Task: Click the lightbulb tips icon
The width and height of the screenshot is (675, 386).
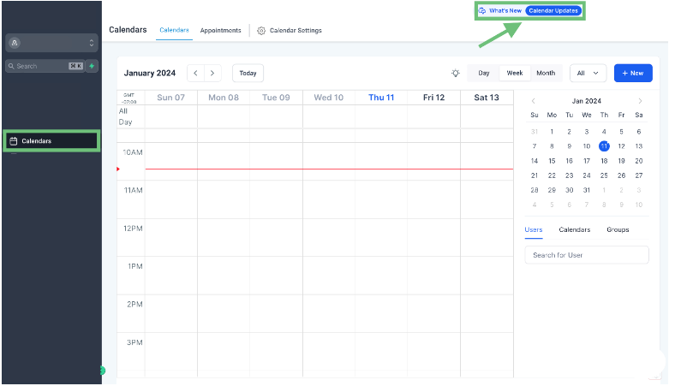Action: click(456, 74)
